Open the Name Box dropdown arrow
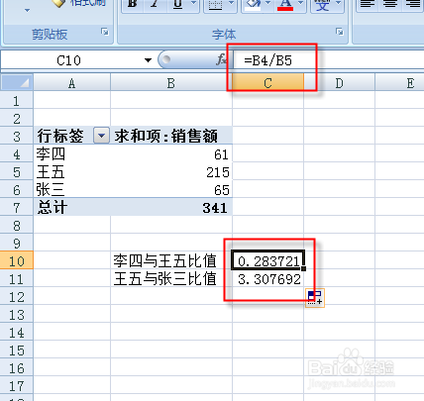This screenshot has height=401, width=424. [x=148, y=60]
